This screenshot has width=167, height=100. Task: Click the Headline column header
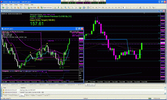point(23,88)
